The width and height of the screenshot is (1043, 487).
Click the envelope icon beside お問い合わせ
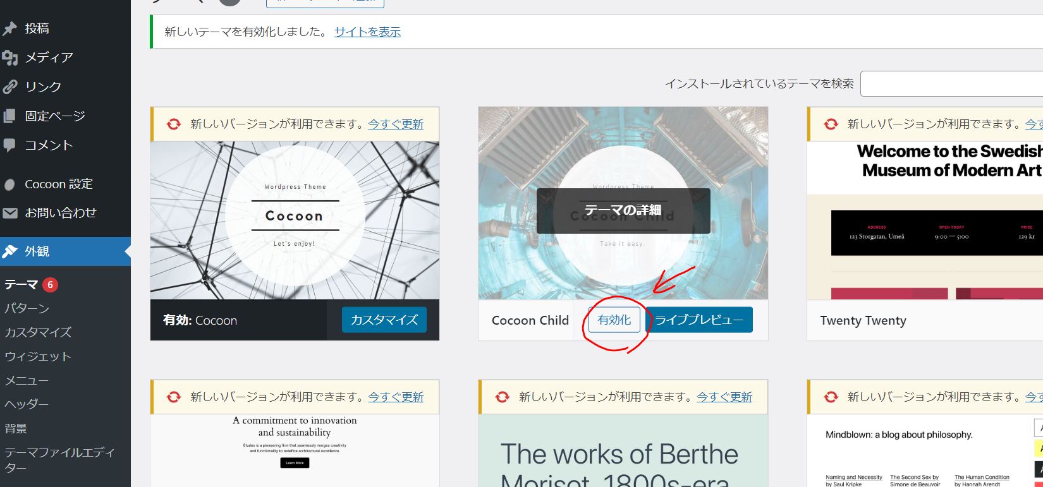pos(9,213)
